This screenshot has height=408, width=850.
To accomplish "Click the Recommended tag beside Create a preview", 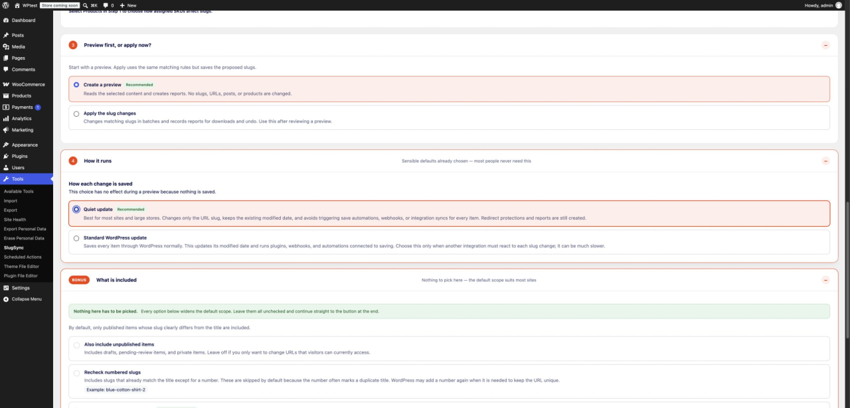I will point(139,85).
